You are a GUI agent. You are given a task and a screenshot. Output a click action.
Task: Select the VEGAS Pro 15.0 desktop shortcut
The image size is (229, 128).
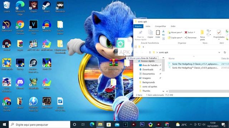pyautogui.click(x=33, y=27)
